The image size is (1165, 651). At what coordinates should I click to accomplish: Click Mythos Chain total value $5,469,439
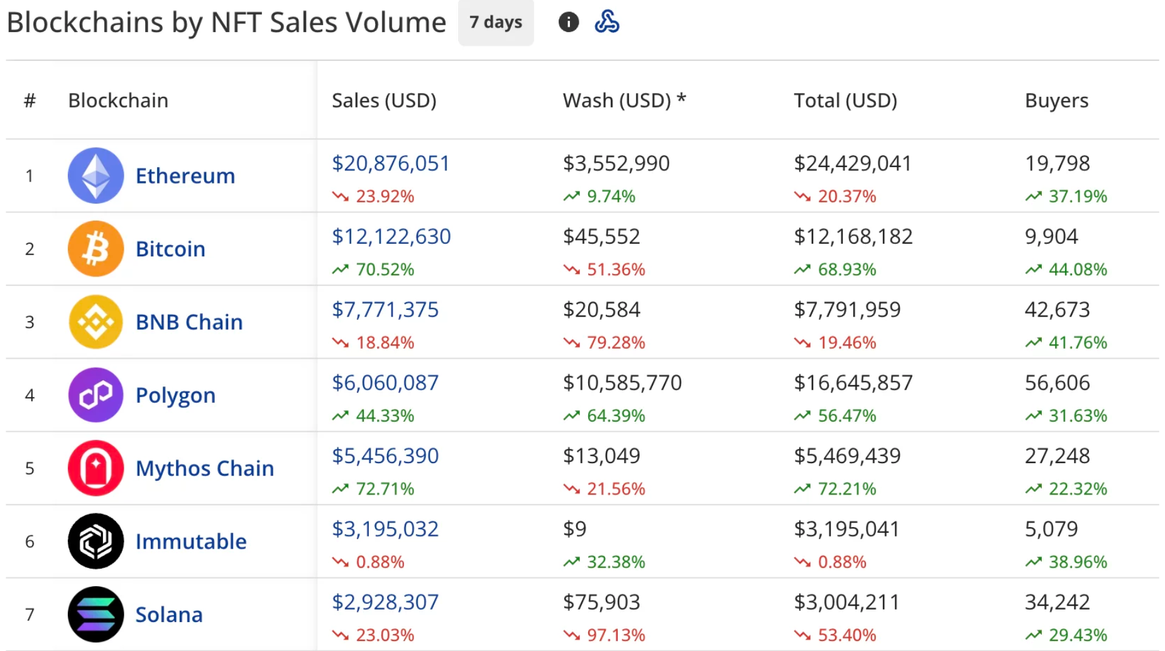847,456
